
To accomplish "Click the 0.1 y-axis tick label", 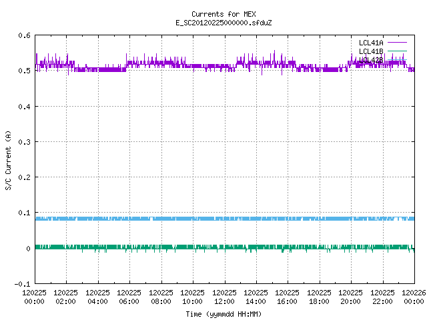I will click(x=24, y=213).
